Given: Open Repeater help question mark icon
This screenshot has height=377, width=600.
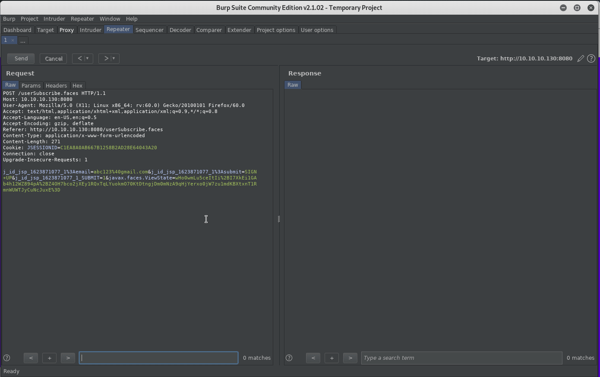Looking at the screenshot, I should point(591,59).
